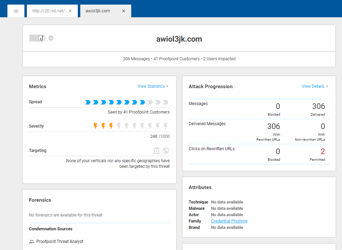Viewport: 342px width, 250px height.
Task: Click the red Permitted clicks count
Action: tap(323, 152)
